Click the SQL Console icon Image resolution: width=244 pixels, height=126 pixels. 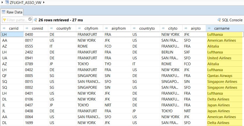tap(219, 20)
